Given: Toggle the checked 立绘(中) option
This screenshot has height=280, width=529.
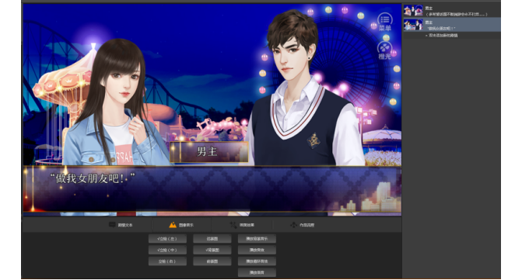Looking at the screenshot, I should [167, 250].
